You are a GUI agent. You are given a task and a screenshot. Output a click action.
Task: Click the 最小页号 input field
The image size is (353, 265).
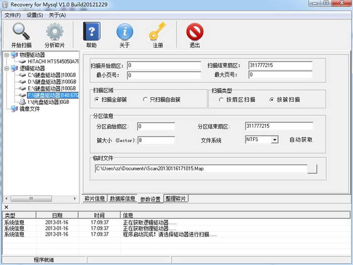[164, 75]
